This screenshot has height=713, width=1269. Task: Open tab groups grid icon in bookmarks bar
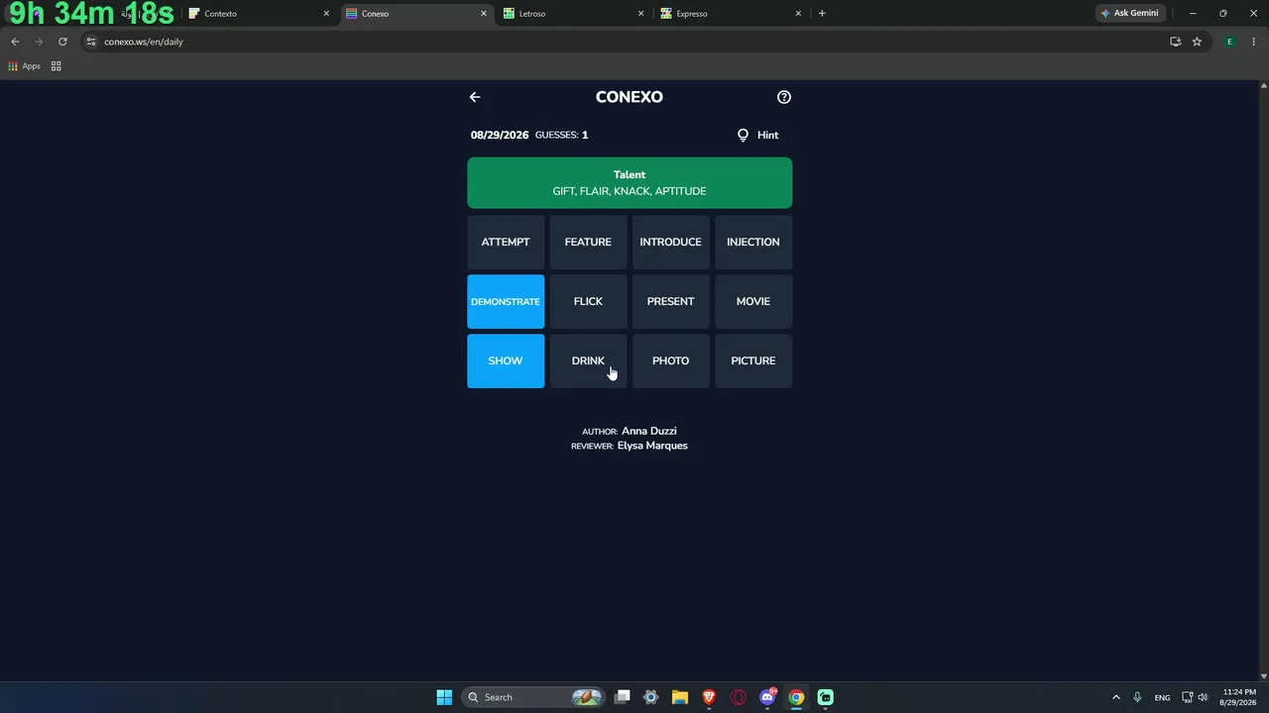(x=57, y=66)
